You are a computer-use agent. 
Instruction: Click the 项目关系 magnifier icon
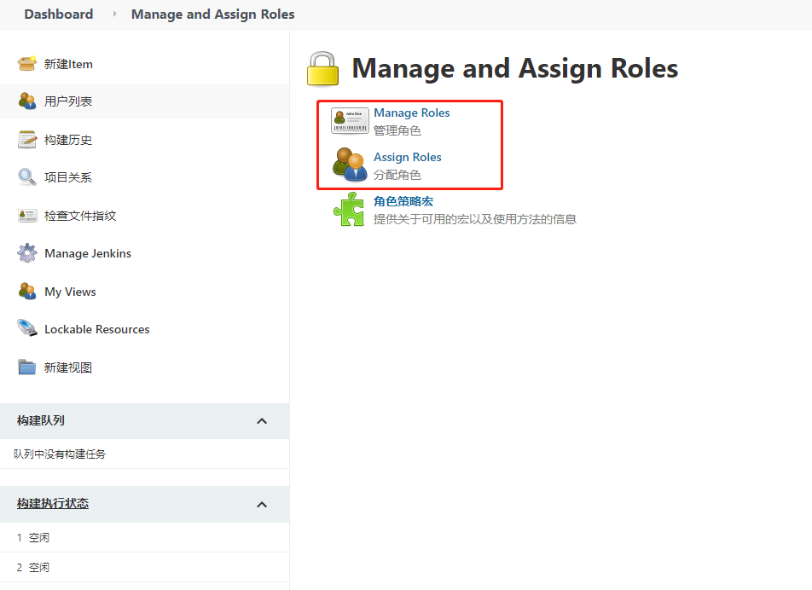click(x=27, y=177)
